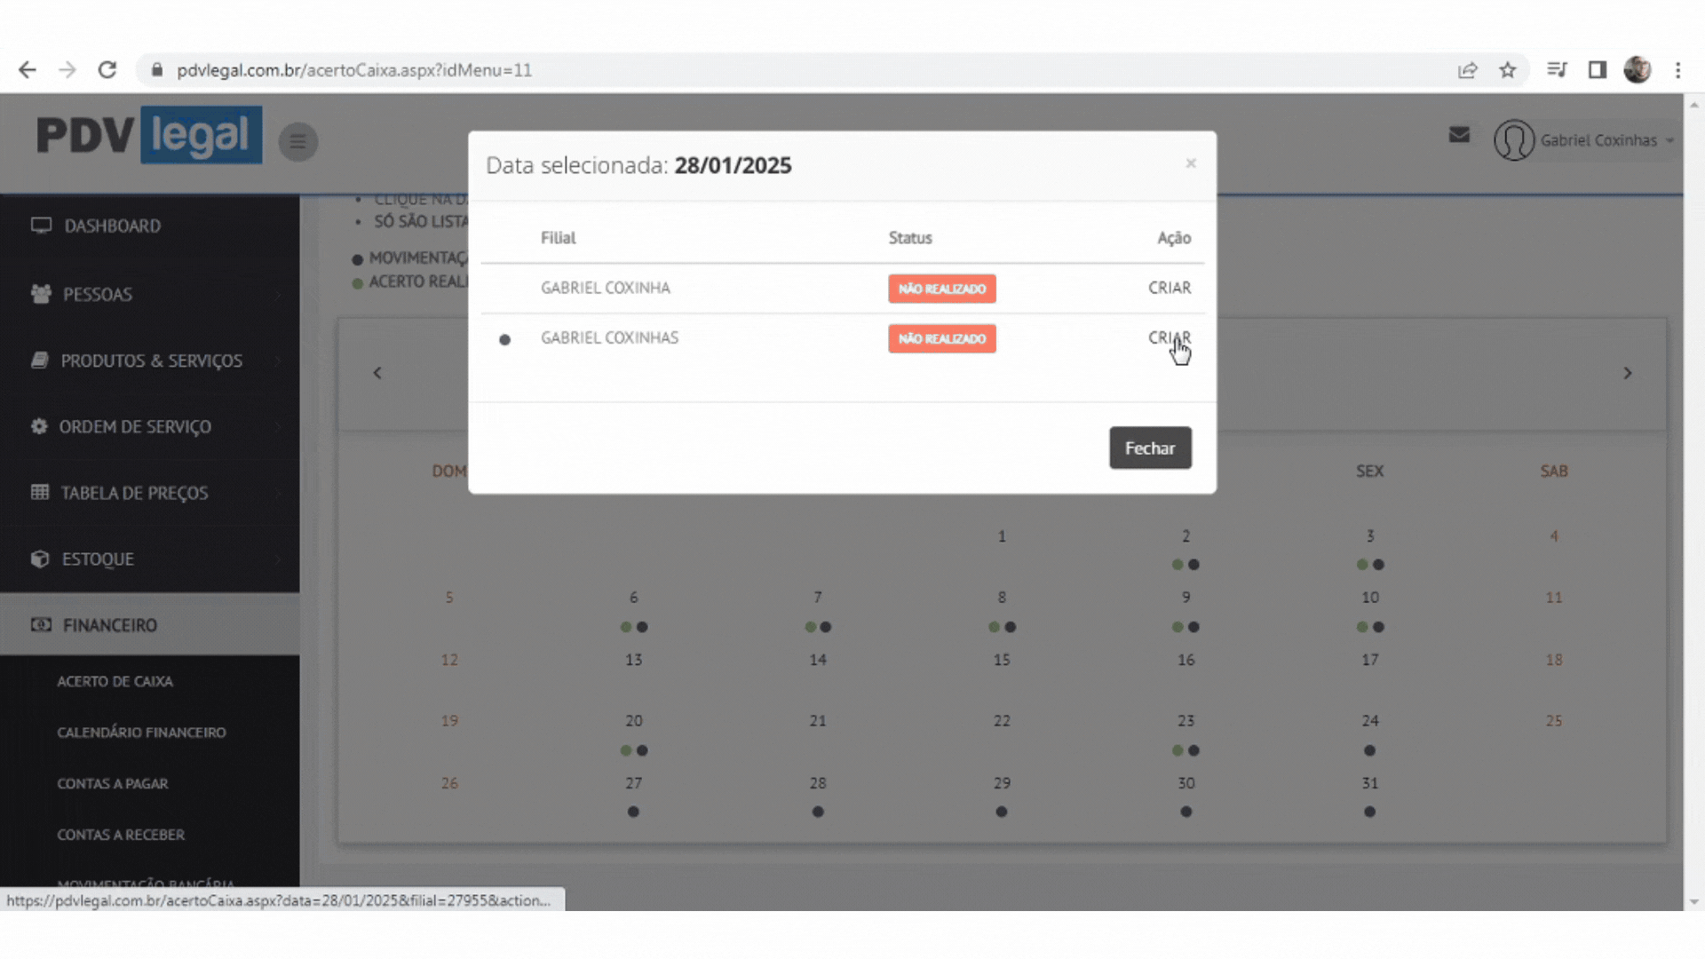Screen dimensions: 1705x959
Task: Open Calendário Financeiro submenu item
Action: click(x=141, y=733)
